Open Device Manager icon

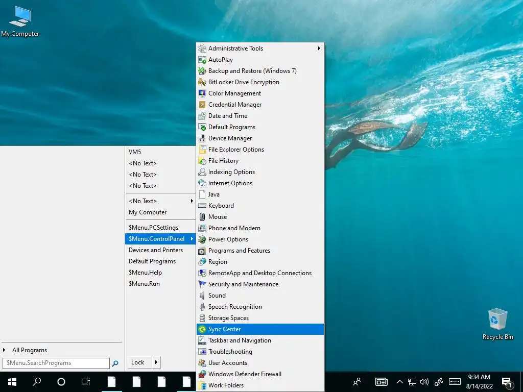click(202, 138)
